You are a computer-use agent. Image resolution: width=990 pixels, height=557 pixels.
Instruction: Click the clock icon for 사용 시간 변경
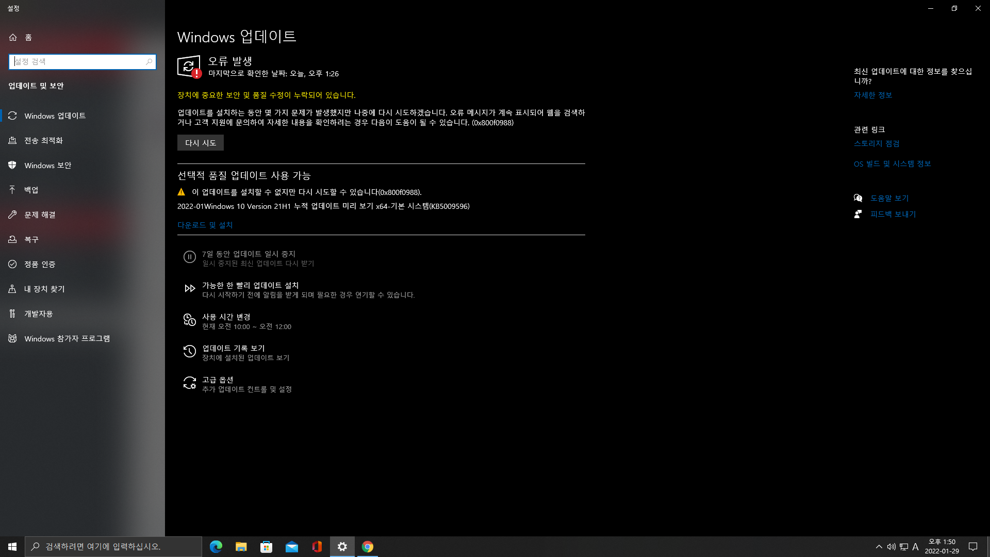(x=190, y=320)
